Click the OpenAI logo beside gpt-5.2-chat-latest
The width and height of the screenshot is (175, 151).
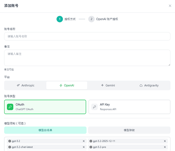10,147
